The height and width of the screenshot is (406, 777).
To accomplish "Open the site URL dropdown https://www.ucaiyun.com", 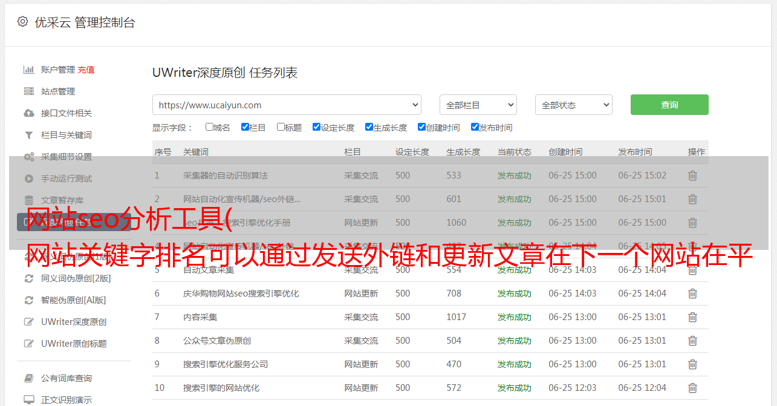I will 287,105.
